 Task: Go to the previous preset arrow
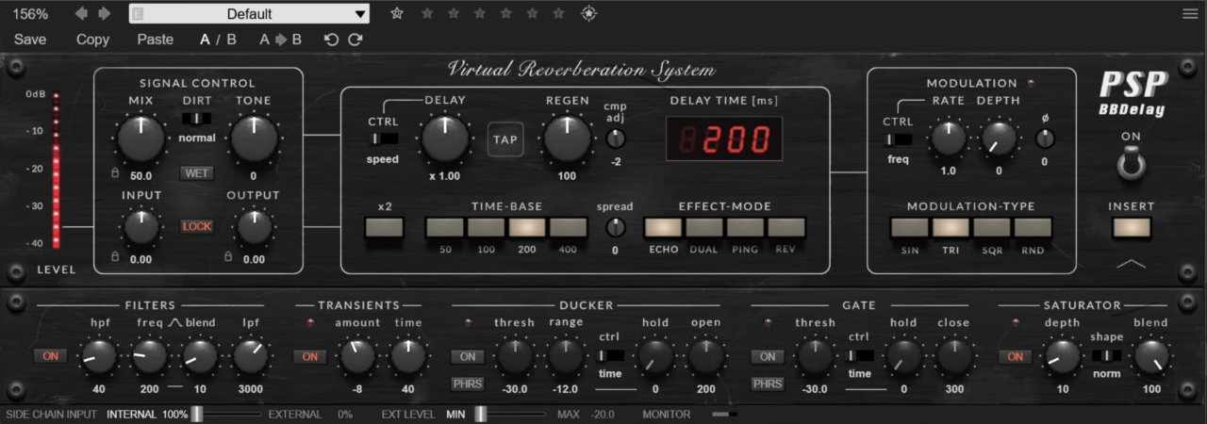[82, 13]
